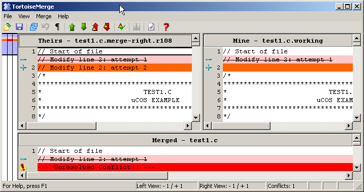Viewport: 364px width, 192px height.
Task: Select '// Start of file' in Merged pane
Action: click(x=195, y=151)
